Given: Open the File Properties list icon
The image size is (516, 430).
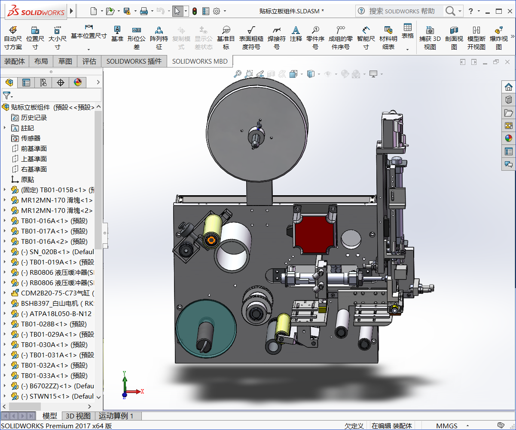Looking at the screenshot, I should pos(206,11).
